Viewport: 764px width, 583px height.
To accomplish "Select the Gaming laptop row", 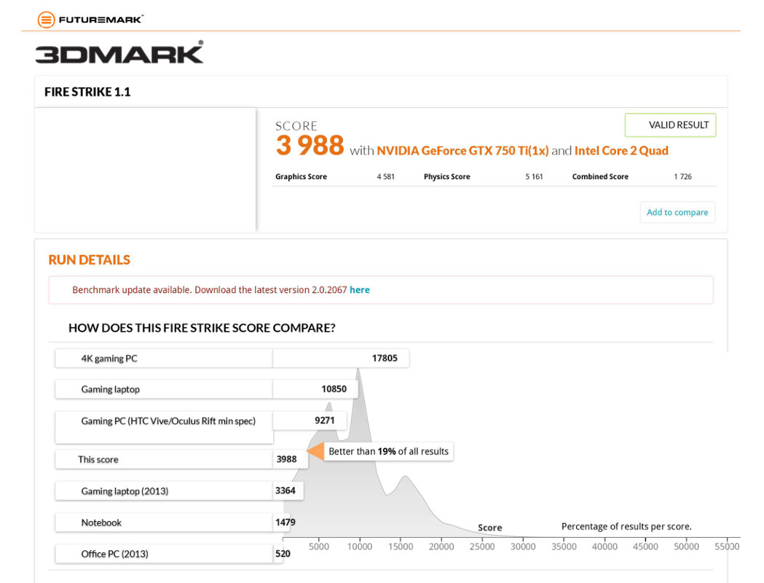I will pyautogui.click(x=207, y=389).
